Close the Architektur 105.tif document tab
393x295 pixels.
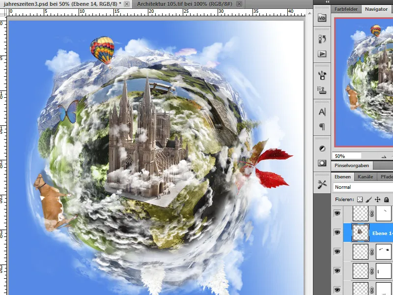coord(239,4)
